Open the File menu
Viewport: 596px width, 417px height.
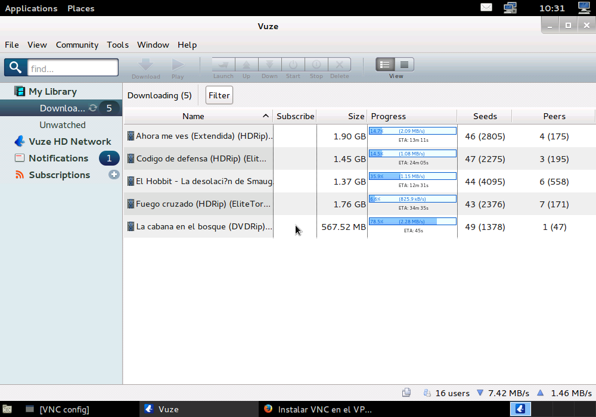(12, 45)
